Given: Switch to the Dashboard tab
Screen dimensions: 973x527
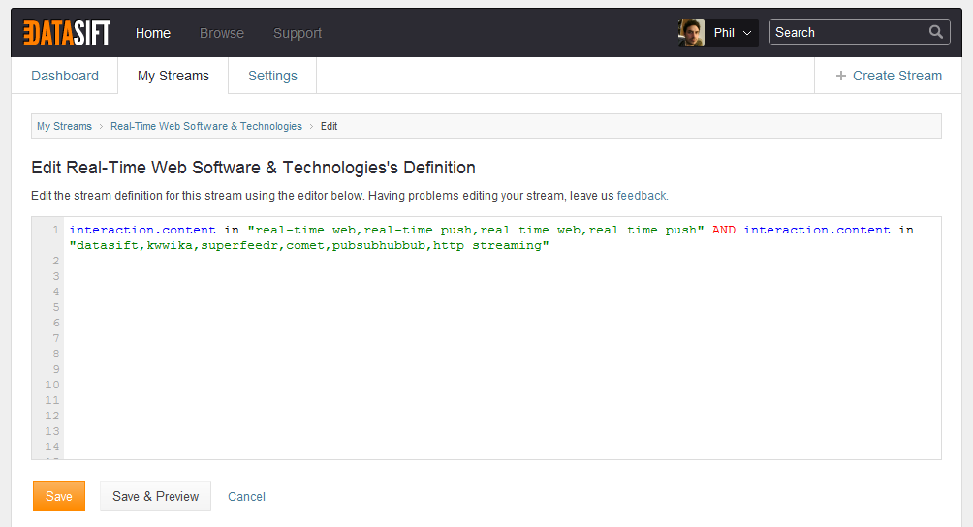Looking at the screenshot, I should tap(65, 76).
